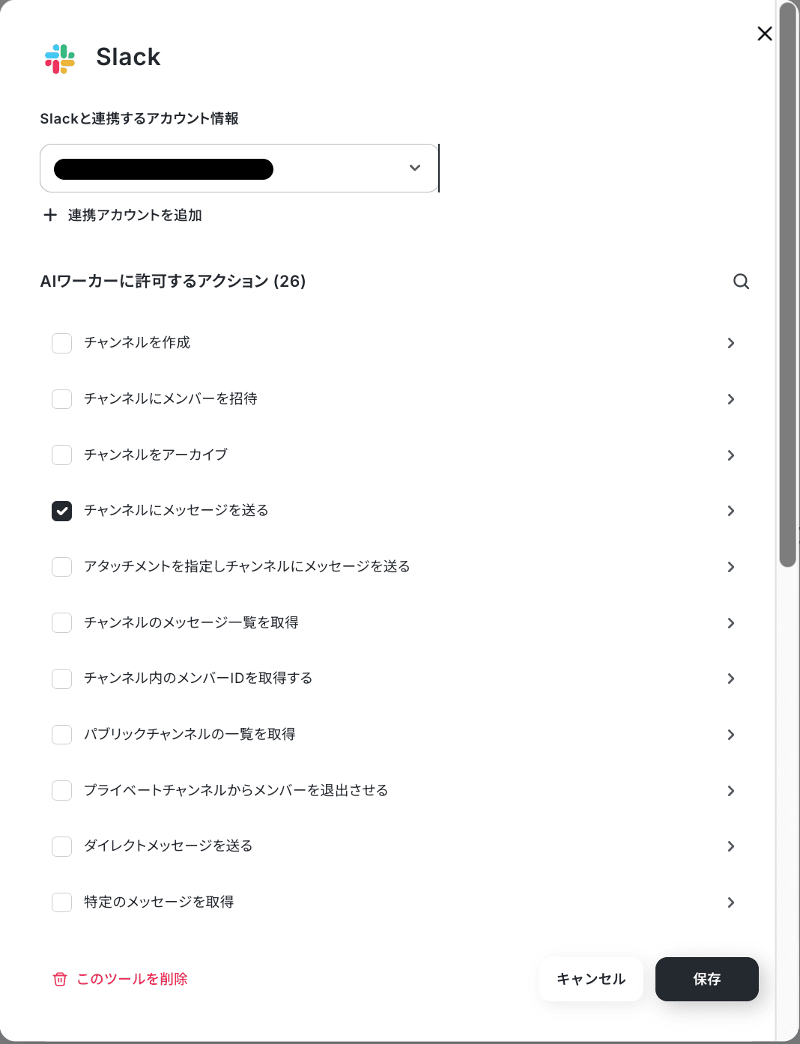Enable the チャンネルを作成 checkbox
The image size is (800, 1044).
pyautogui.click(x=61, y=343)
